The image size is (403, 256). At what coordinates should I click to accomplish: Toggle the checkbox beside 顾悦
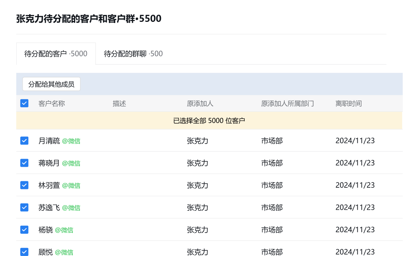click(x=24, y=252)
